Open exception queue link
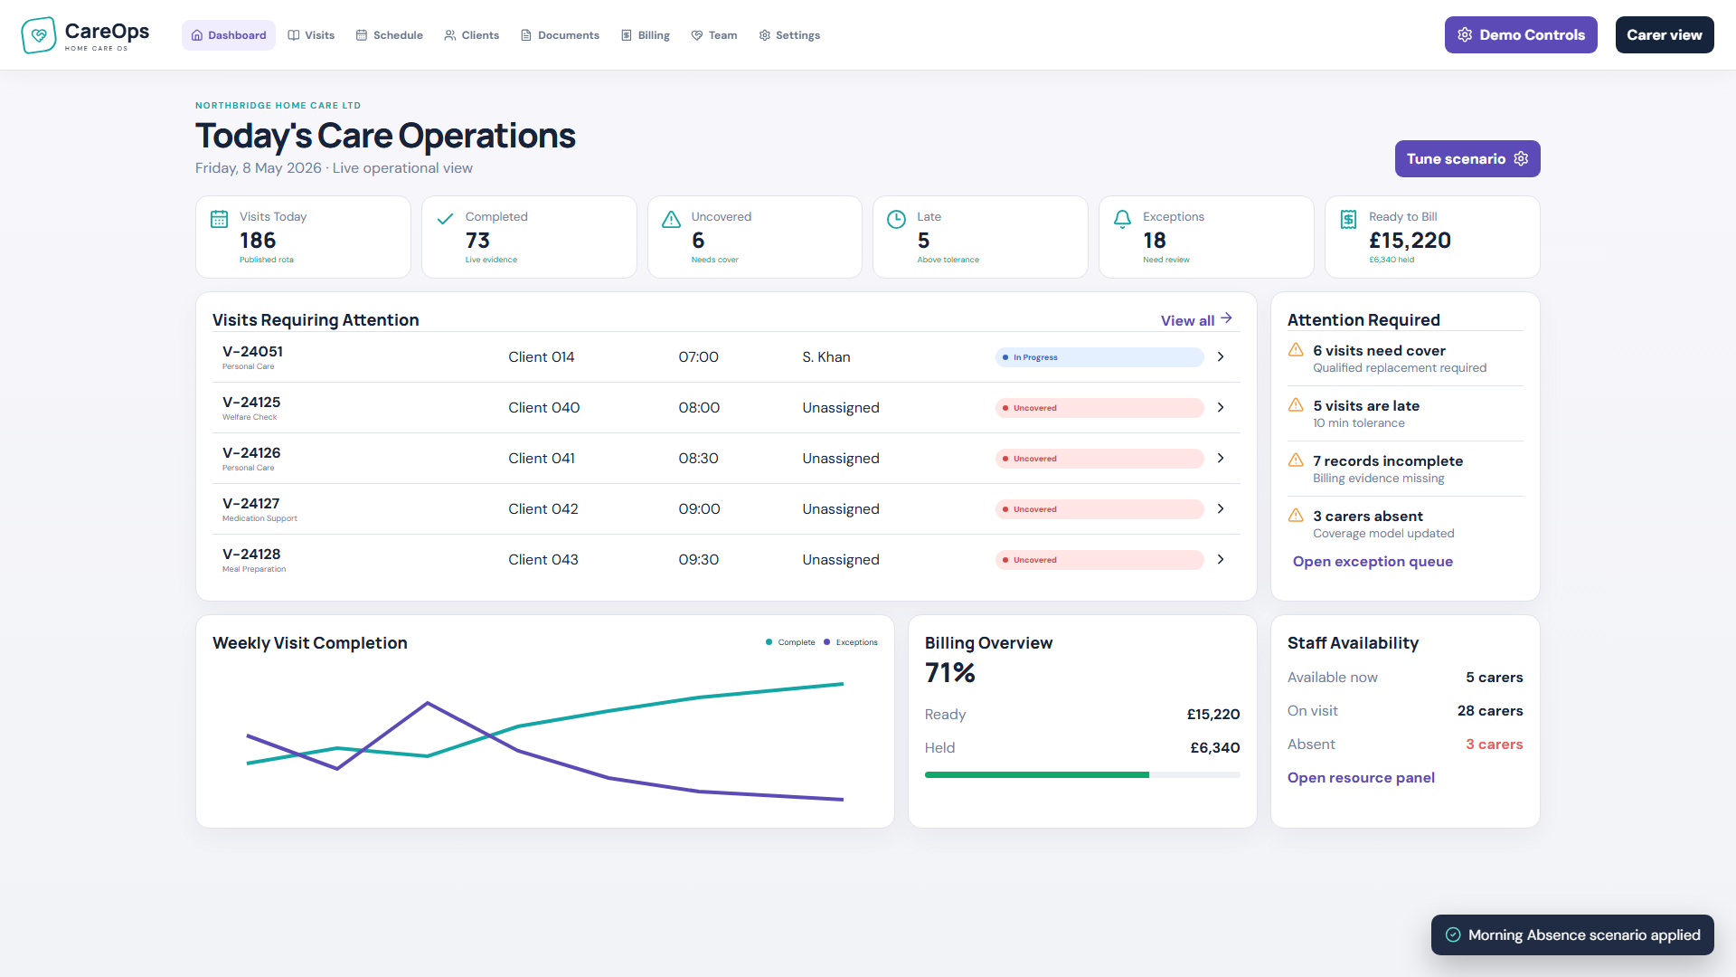This screenshot has width=1736, height=977. tap(1373, 561)
